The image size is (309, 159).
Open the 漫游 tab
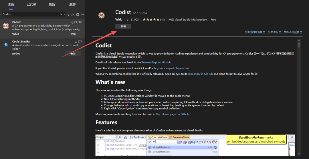72,4
